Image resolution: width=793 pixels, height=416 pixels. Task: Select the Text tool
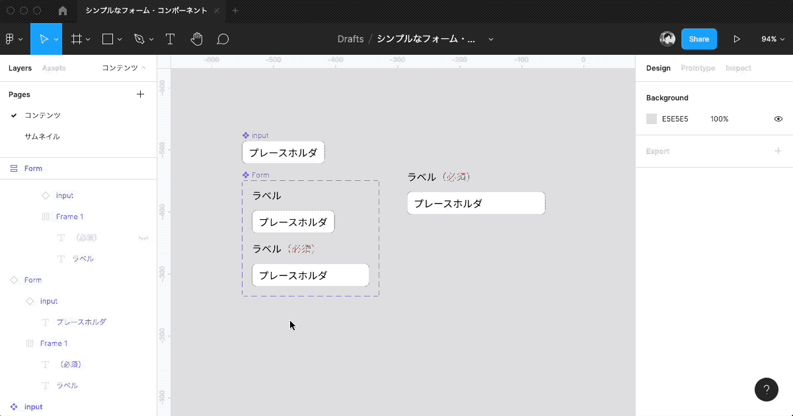point(170,39)
